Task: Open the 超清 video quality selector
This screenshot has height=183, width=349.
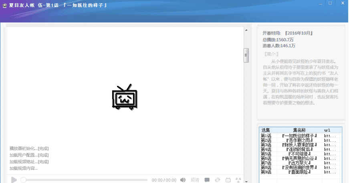Action: coord(195,180)
